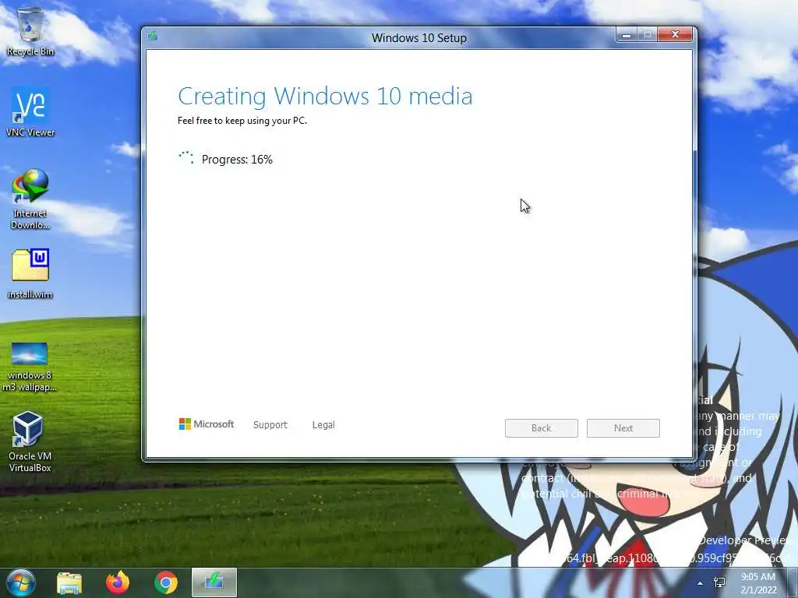Click the 'Creating Windows 10 media' heading

pos(325,96)
